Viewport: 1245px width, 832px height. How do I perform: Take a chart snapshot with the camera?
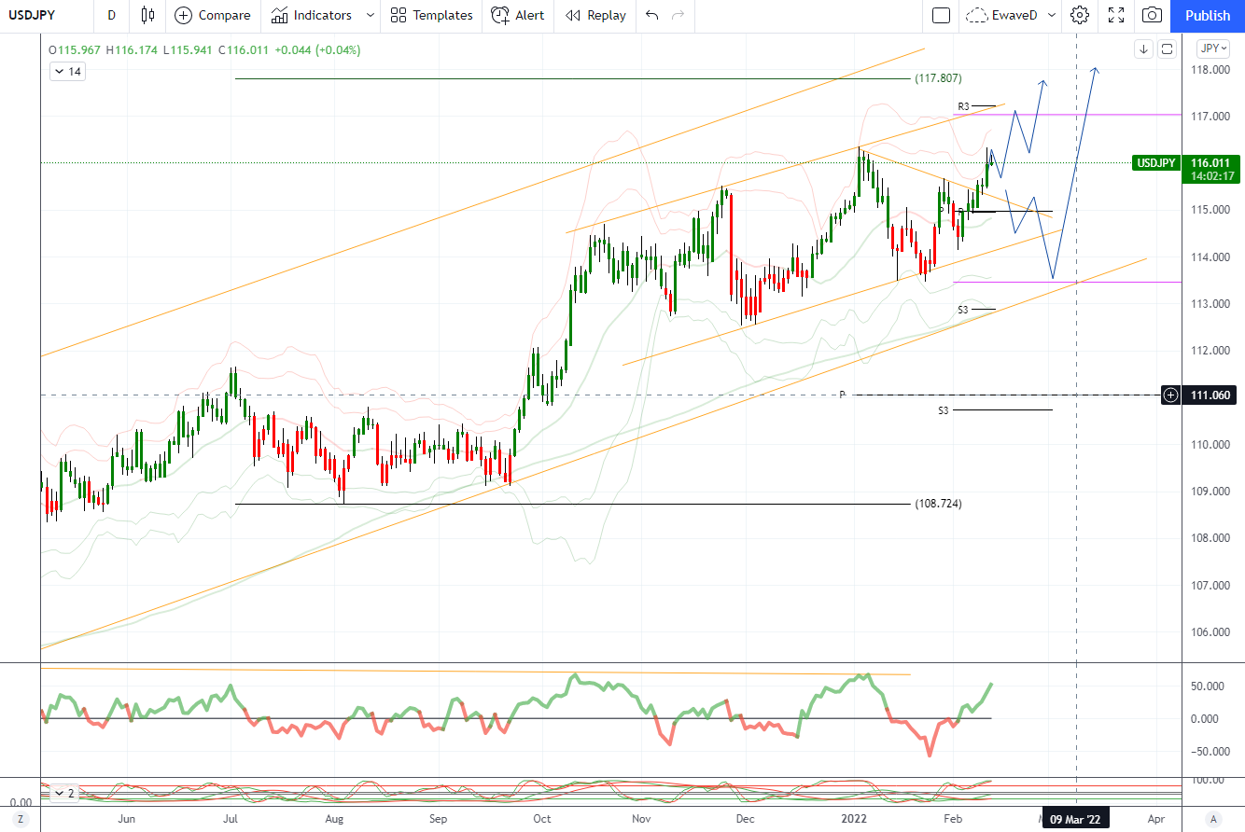1153,15
